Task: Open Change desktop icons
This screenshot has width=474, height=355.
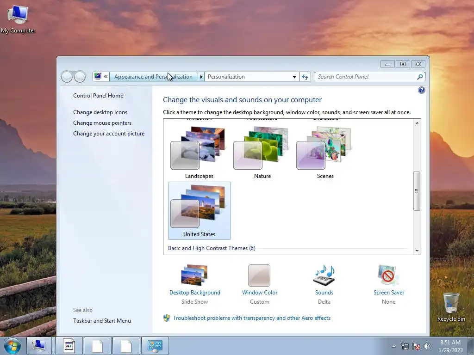Action: tap(100, 112)
